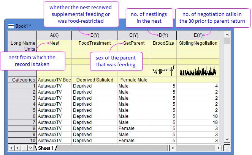Open the sheet list dropdown arrow

(30, 148)
